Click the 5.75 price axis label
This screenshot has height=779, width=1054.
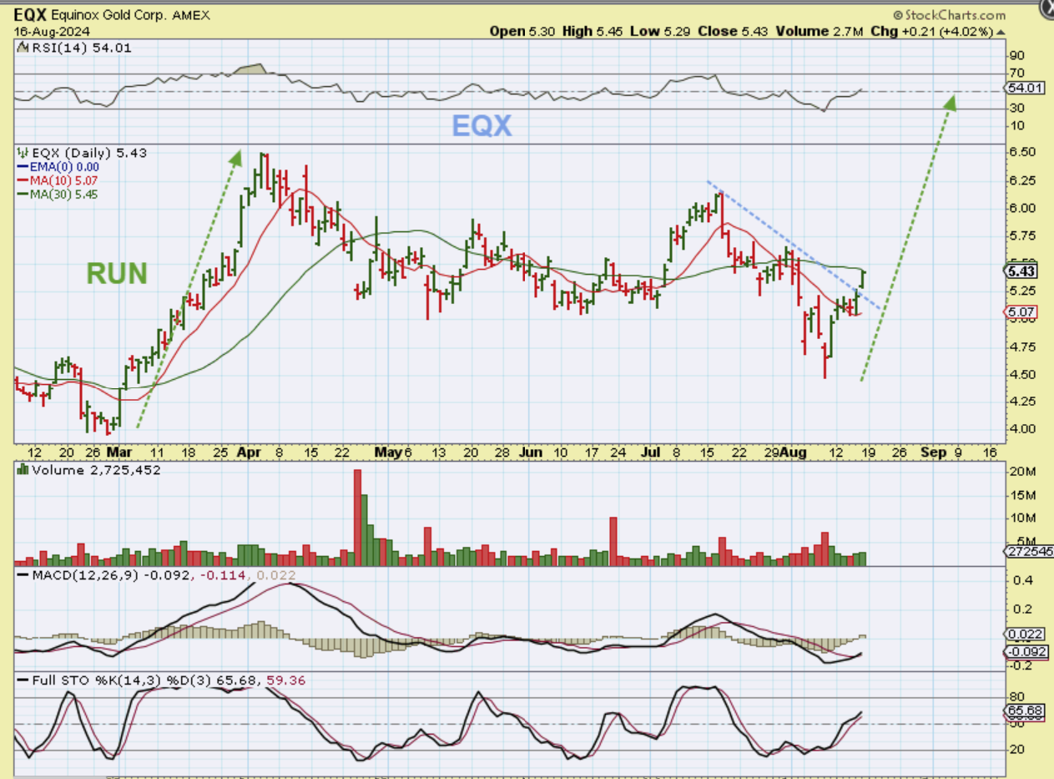point(1022,235)
